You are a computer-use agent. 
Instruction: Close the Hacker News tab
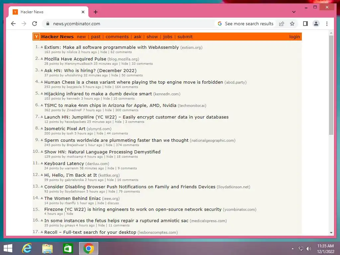coord(83,12)
